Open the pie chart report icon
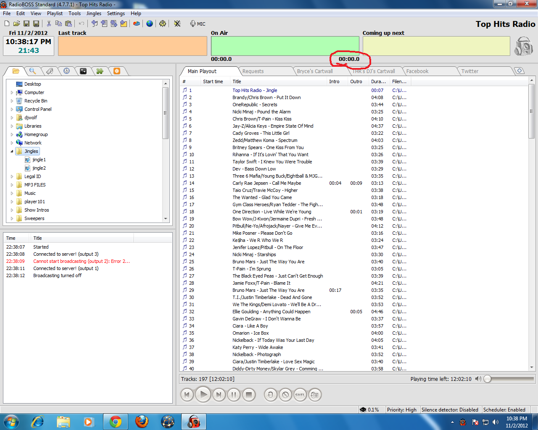This screenshot has height=430, width=538. tap(137, 24)
